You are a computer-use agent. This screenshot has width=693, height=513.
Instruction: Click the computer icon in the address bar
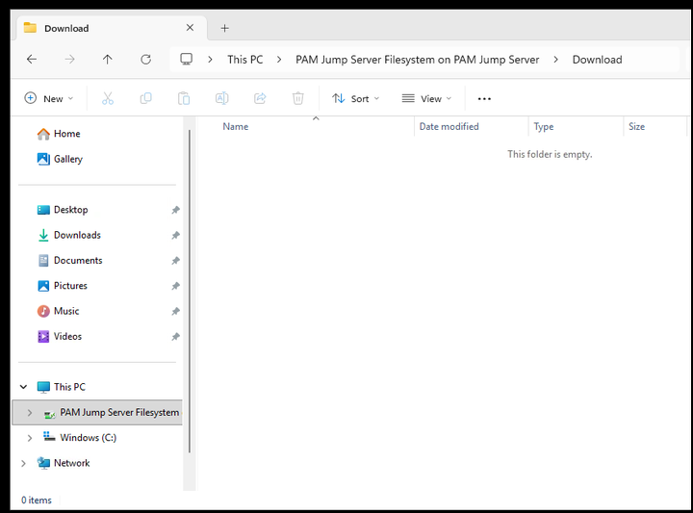pos(186,60)
